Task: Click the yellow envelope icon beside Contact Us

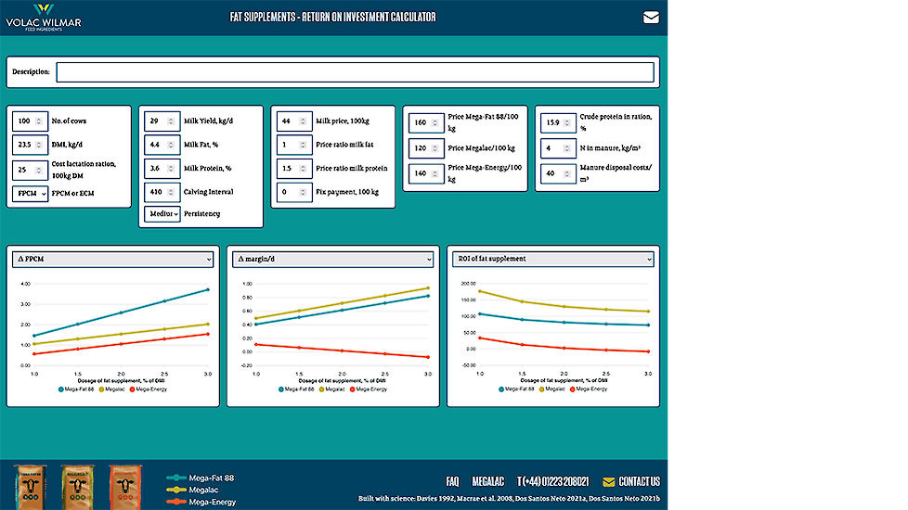Action: pyautogui.click(x=608, y=481)
